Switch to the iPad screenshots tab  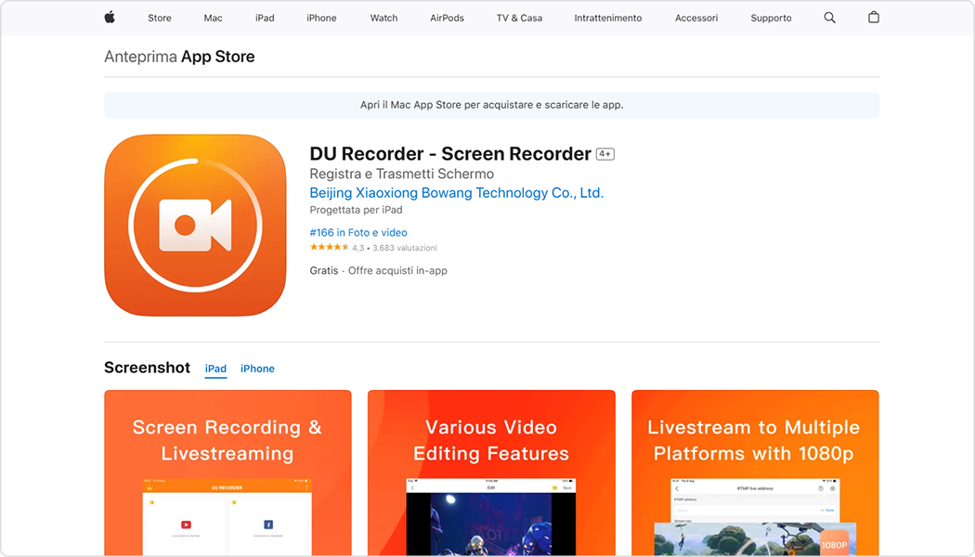coord(215,369)
